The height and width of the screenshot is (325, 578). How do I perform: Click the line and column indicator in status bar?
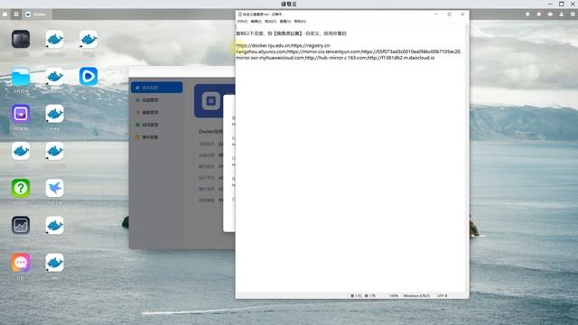(x=363, y=296)
